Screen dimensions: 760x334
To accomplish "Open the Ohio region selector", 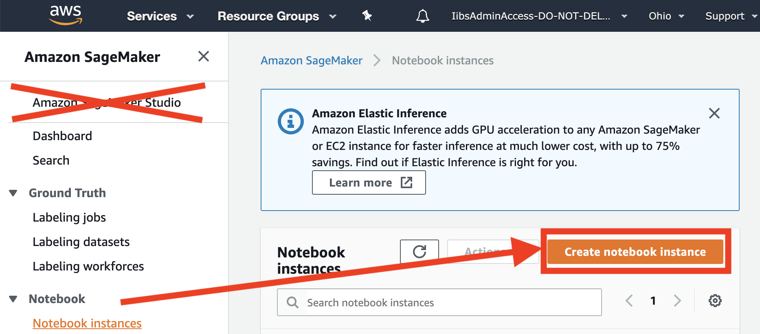I will (666, 16).
